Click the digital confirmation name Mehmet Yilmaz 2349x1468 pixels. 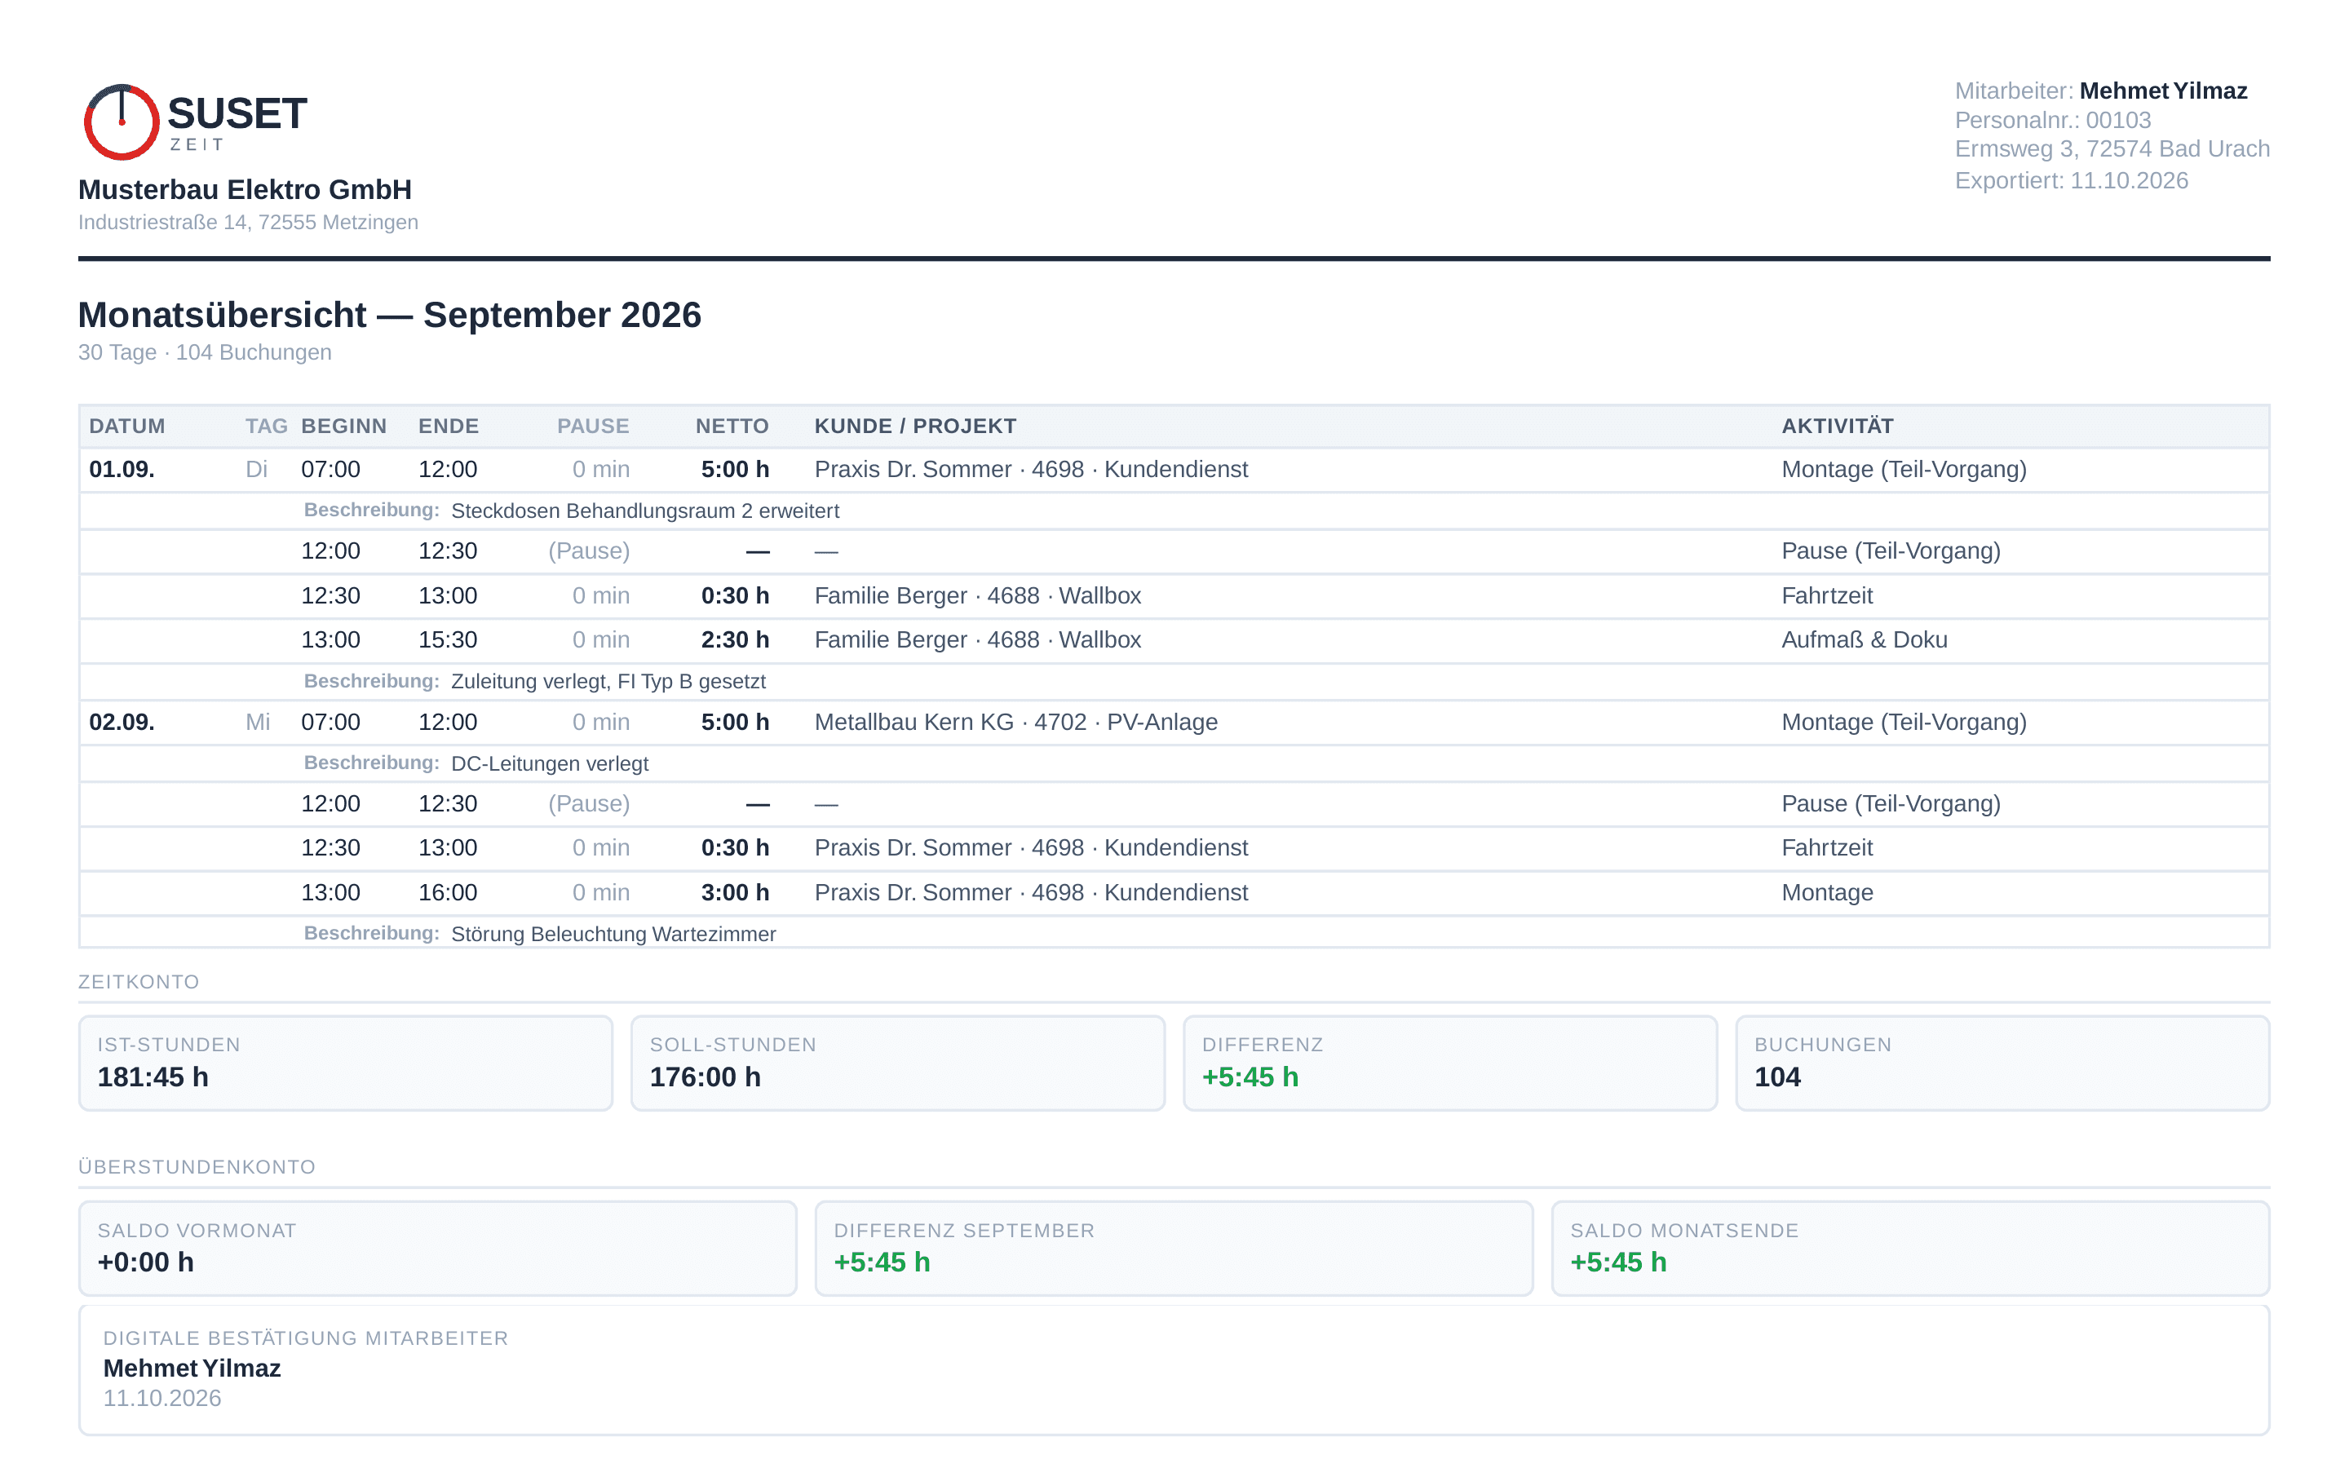click(192, 1368)
